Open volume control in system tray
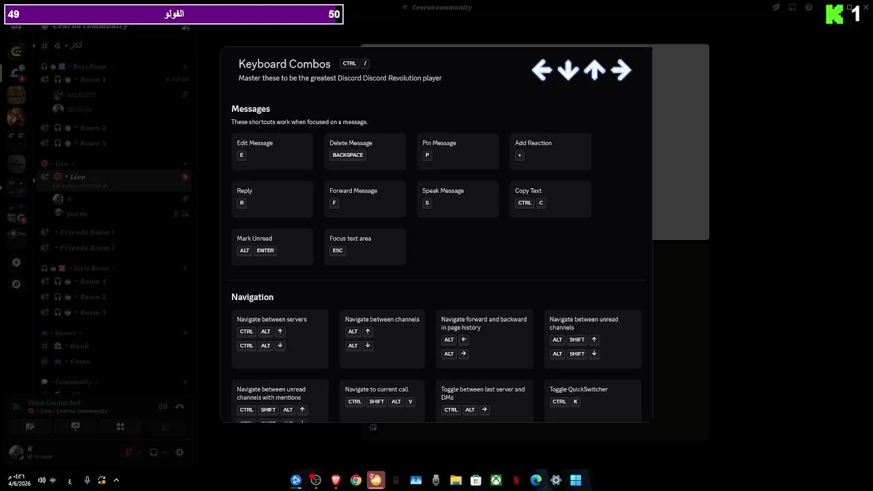The image size is (873, 491). pos(42,480)
